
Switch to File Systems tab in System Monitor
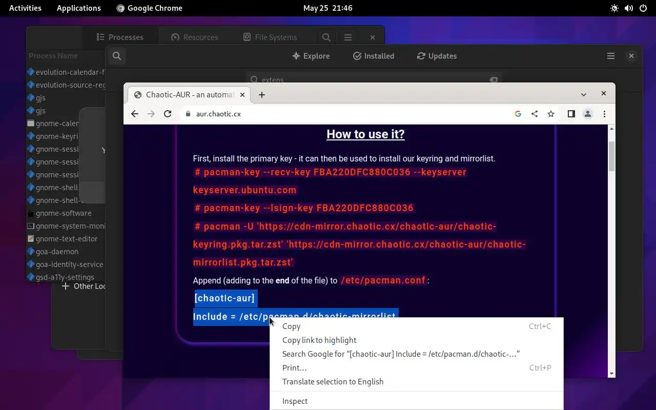coord(270,37)
